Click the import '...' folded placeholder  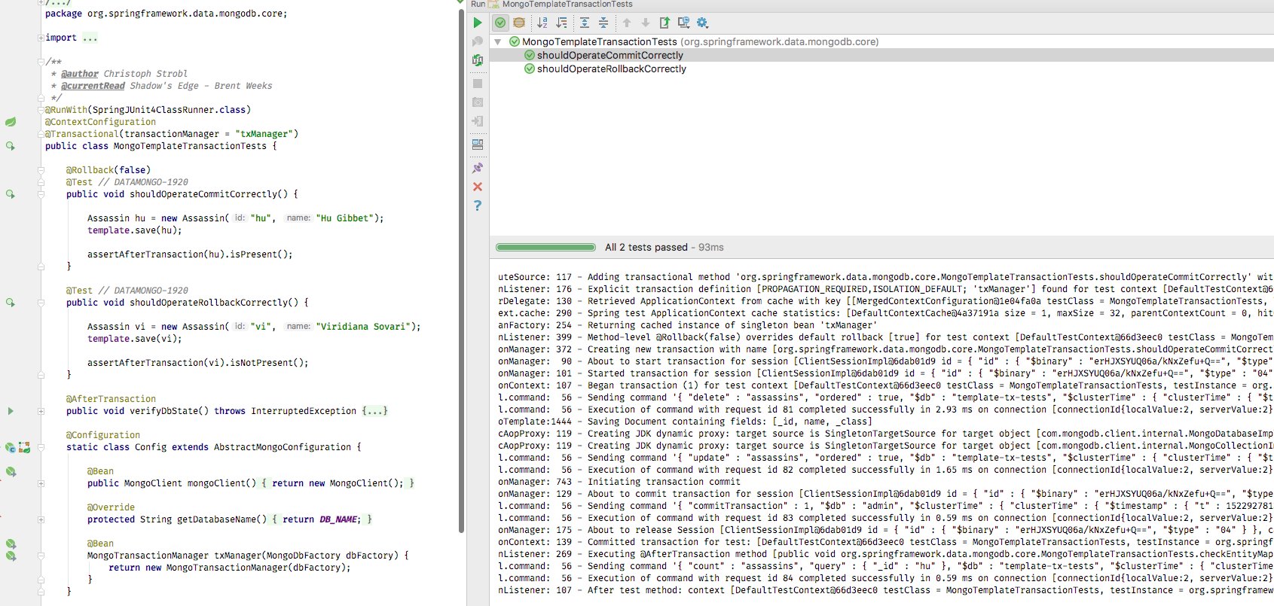pos(90,38)
